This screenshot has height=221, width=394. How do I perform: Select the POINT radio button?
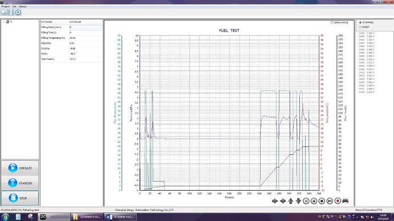click(x=360, y=27)
